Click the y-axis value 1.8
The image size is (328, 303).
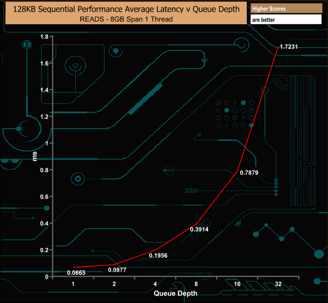[44, 37]
